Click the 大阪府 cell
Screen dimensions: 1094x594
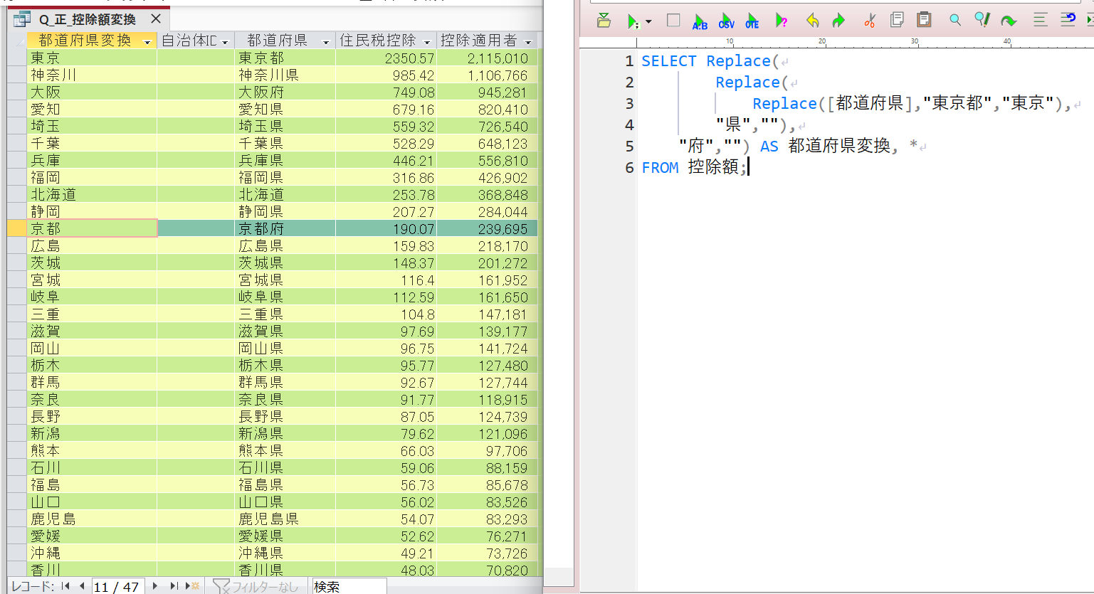pos(285,92)
